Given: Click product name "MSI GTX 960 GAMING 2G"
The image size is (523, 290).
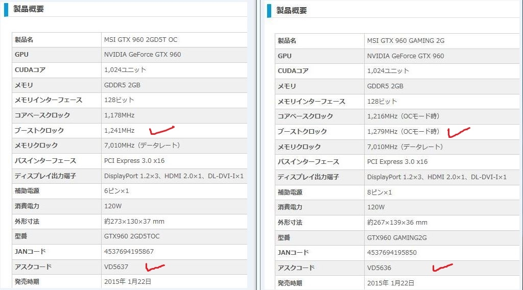Looking at the screenshot, I should (406, 41).
